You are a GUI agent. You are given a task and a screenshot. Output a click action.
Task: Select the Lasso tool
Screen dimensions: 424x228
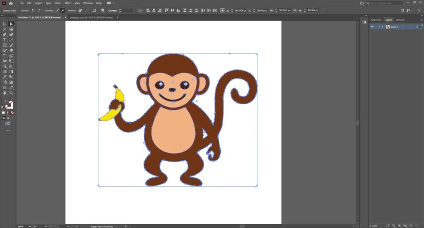[x=11, y=29]
